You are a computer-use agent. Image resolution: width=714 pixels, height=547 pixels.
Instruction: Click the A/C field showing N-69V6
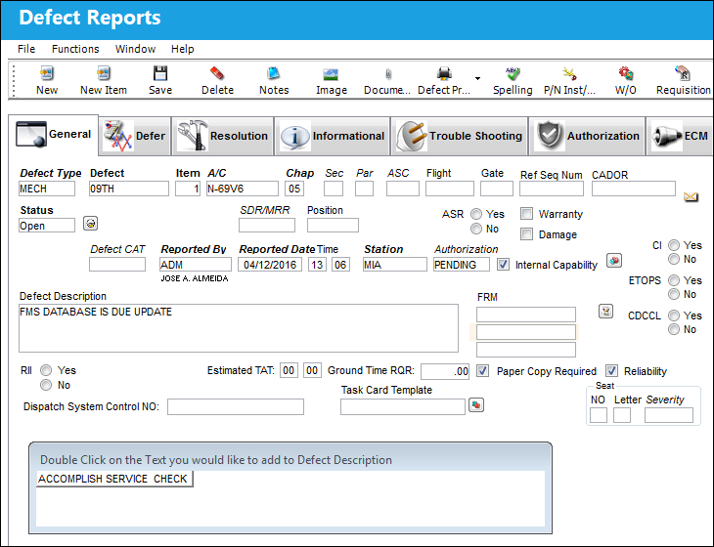pyautogui.click(x=243, y=189)
